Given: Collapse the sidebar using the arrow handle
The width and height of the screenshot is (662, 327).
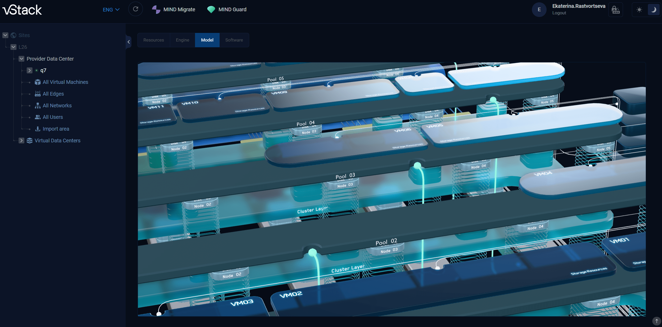Looking at the screenshot, I should click(129, 42).
